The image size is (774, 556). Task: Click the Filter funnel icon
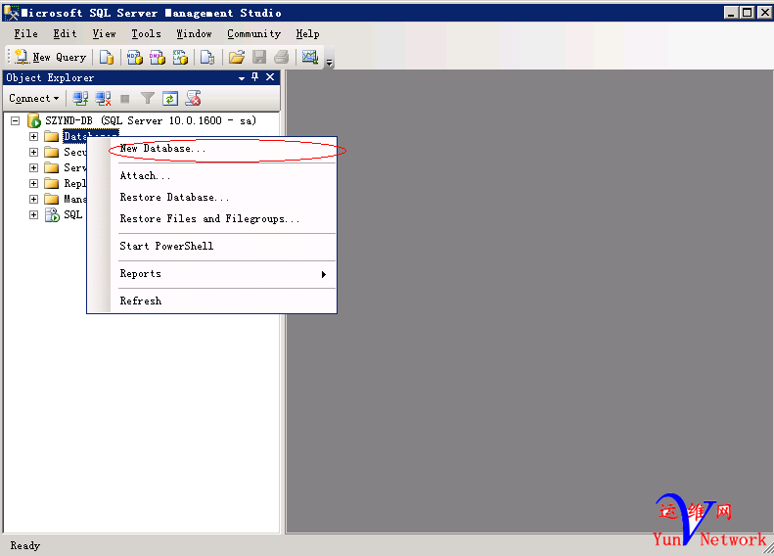(x=147, y=98)
